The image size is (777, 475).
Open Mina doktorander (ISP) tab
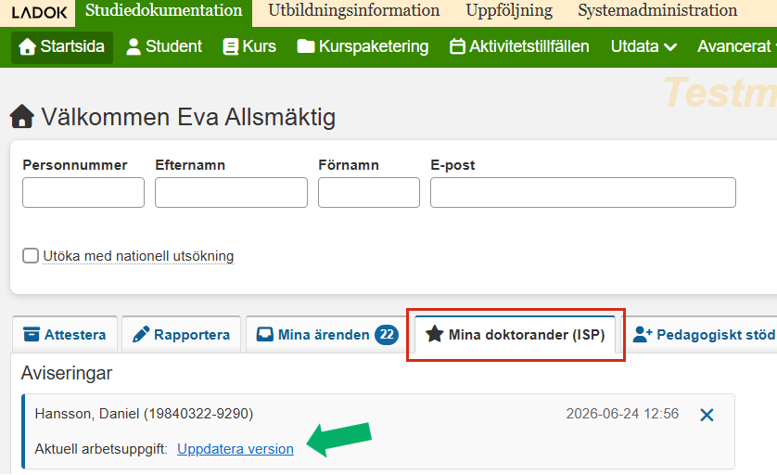[516, 335]
